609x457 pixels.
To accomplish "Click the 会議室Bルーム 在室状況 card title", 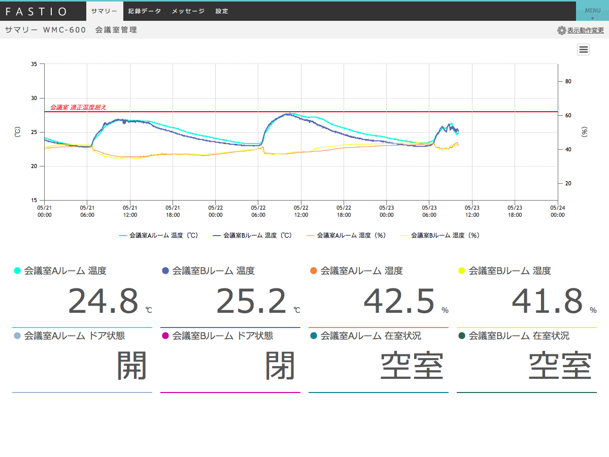I will coord(519,336).
